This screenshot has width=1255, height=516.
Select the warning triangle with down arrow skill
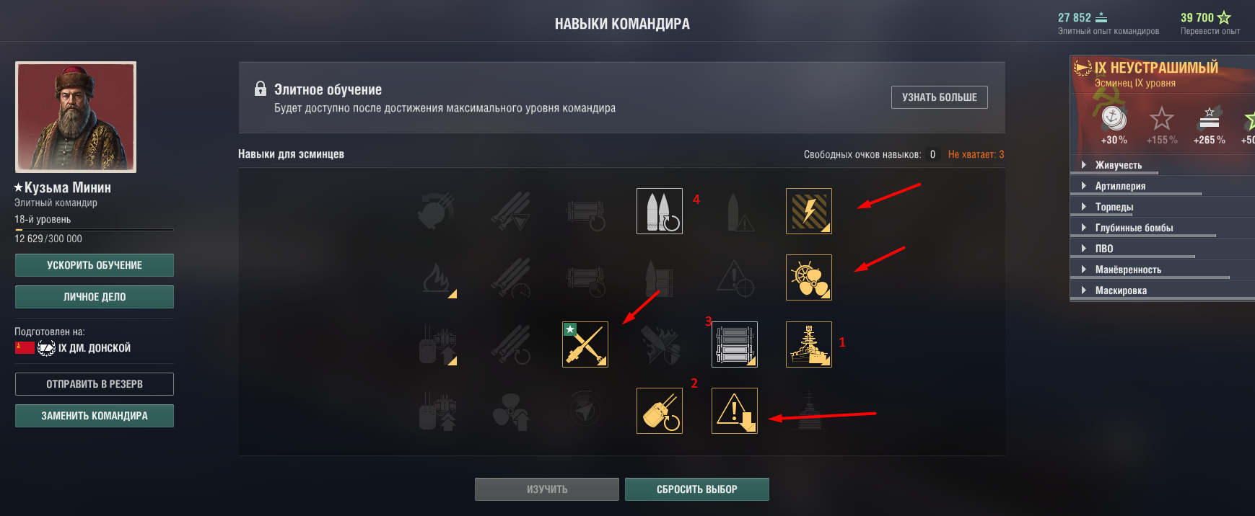735,411
